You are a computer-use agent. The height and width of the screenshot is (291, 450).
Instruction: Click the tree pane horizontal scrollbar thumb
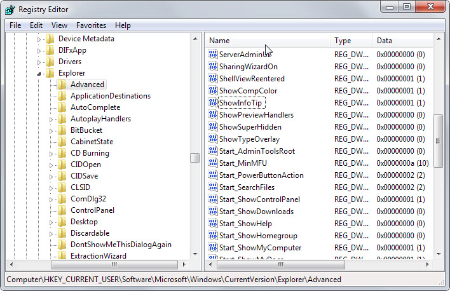tap(114, 264)
